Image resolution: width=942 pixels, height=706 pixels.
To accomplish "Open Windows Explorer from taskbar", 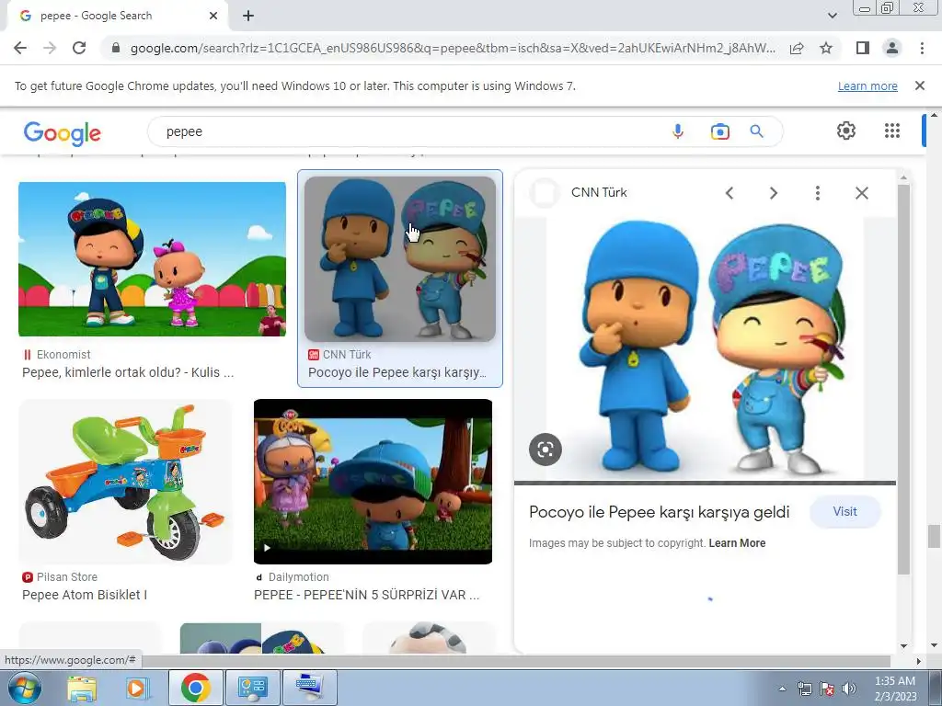I will [82, 688].
